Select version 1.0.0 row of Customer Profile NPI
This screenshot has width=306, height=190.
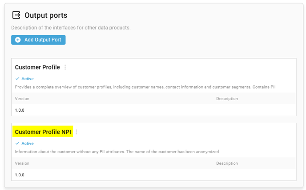click(x=154, y=175)
